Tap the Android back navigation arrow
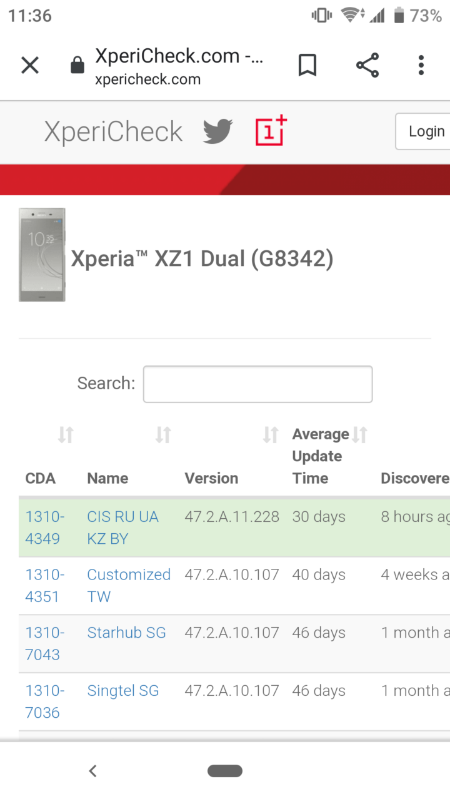 [x=92, y=771]
